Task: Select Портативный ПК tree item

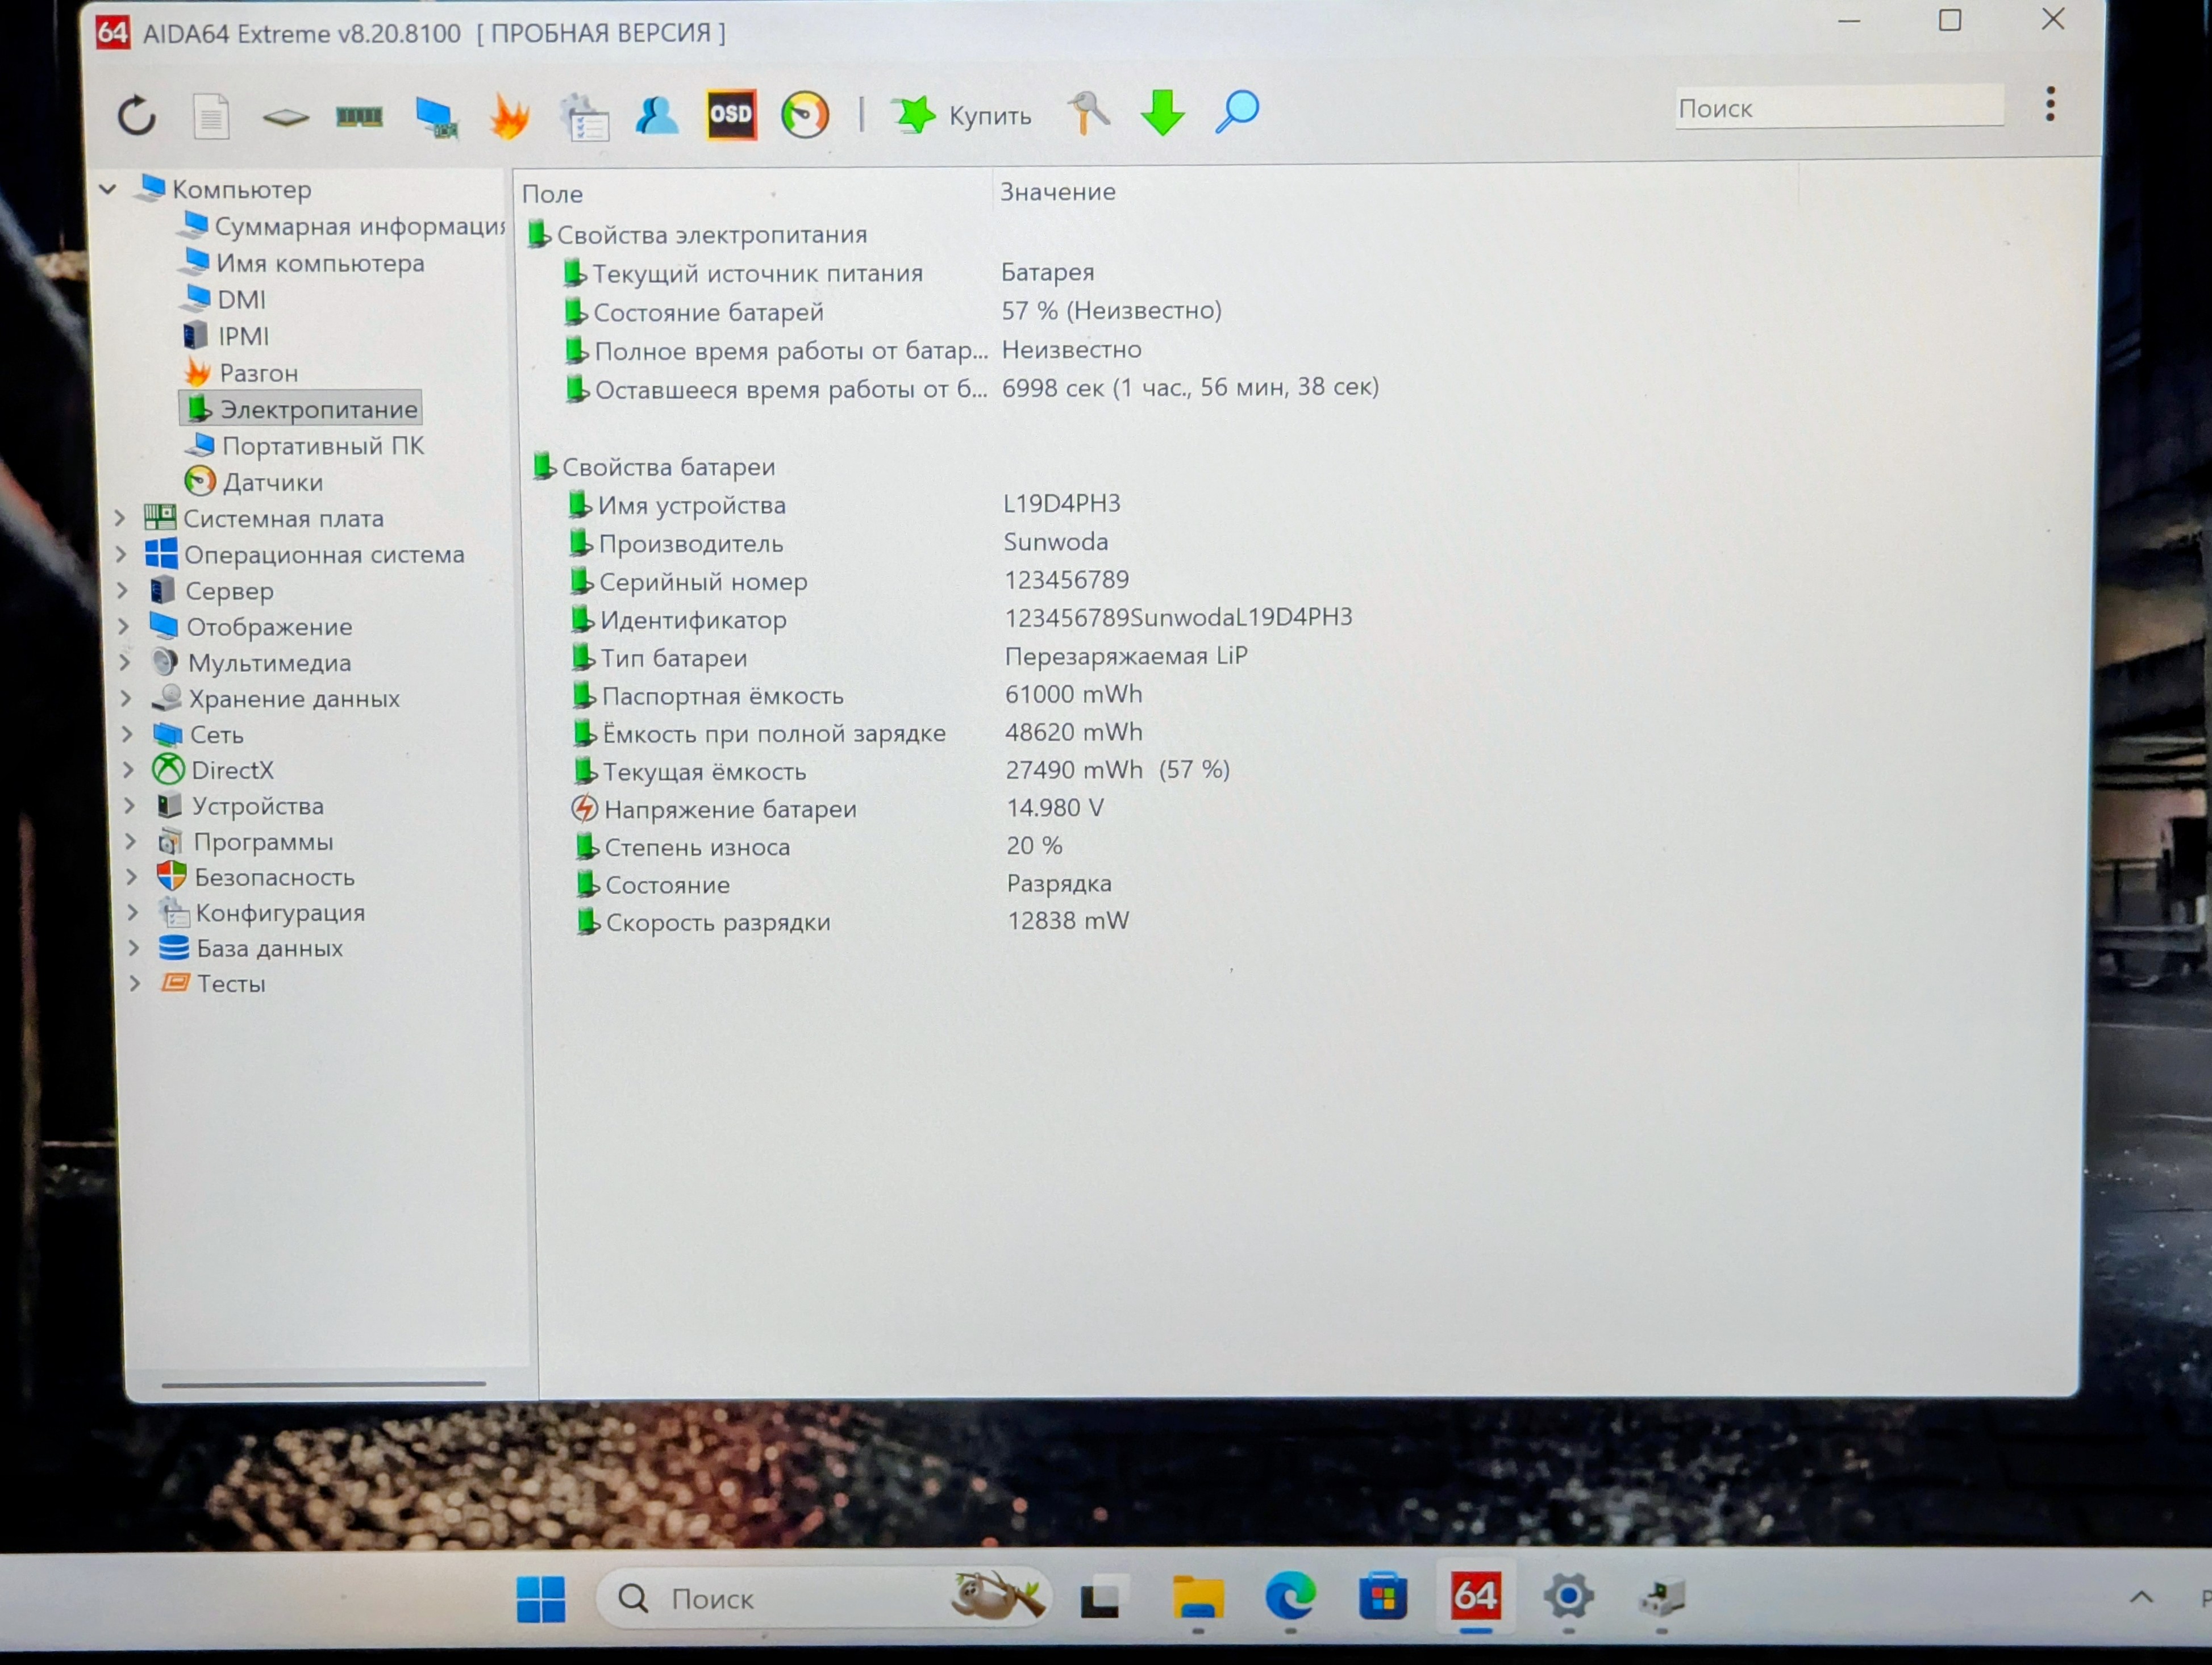Action: pos(306,445)
